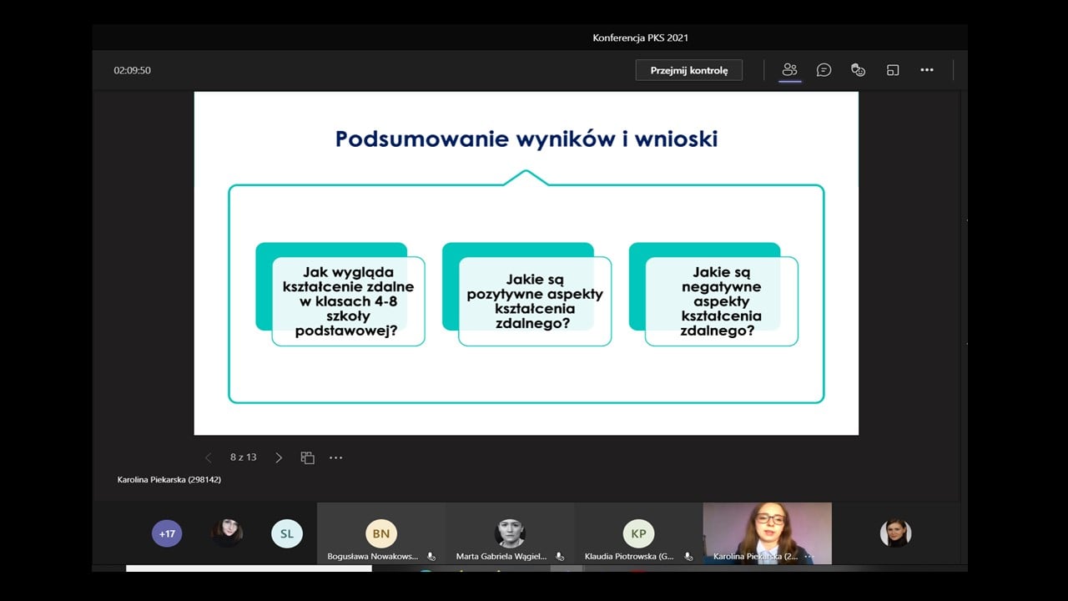Select the dark-haired participant avatar next to +17
This screenshot has height=601, width=1068.
tap(227, 533)
